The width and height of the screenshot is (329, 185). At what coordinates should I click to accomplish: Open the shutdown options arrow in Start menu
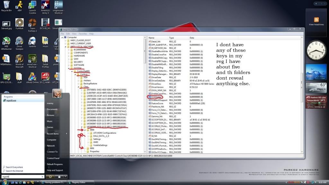coord(66,177)
